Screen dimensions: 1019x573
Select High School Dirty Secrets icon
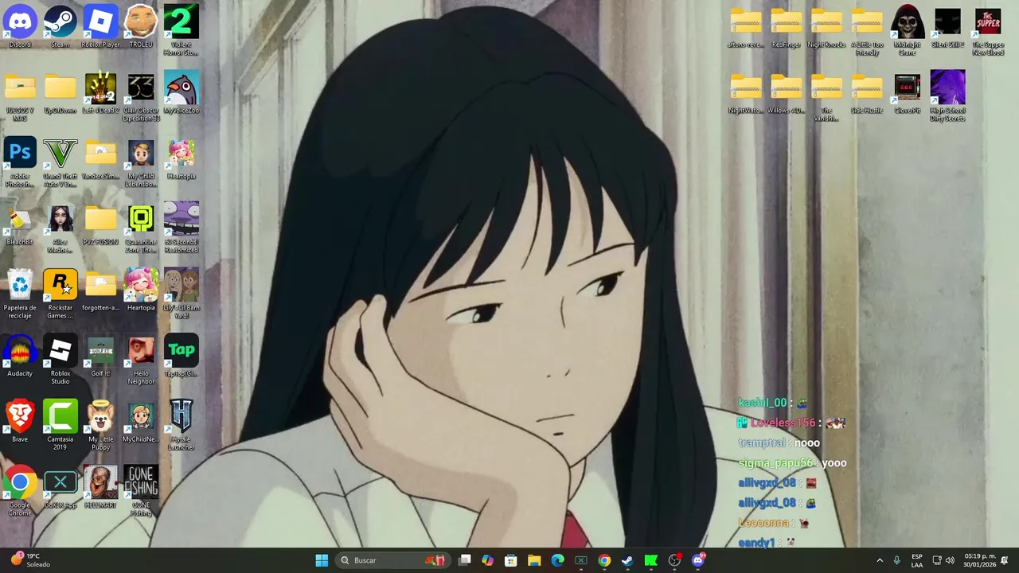click(x=947, y=97)
